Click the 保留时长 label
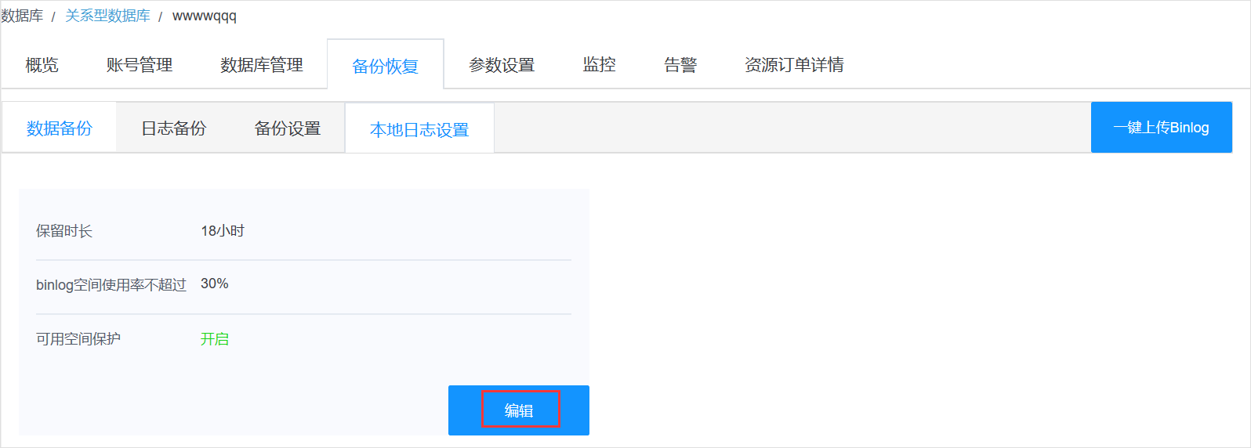Image resolution: width=1251 pixels, height=448 pixels. coord(64,231)
